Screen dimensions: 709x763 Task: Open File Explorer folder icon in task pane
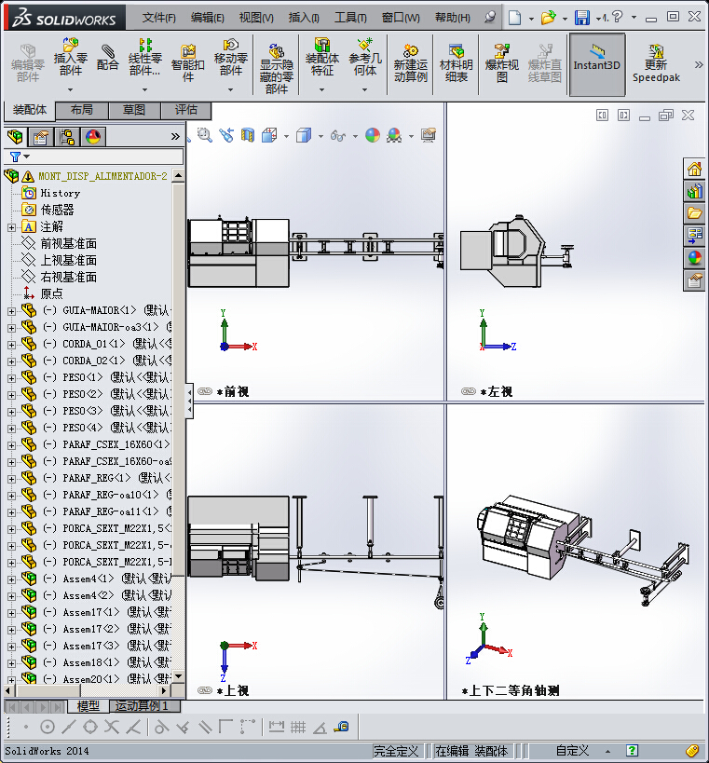coord(694,213)
